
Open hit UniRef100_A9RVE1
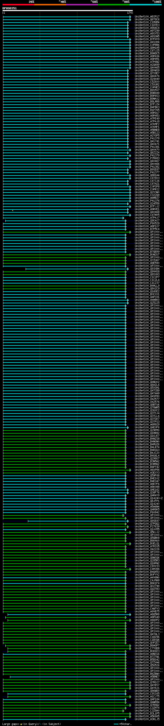(147, 209)
